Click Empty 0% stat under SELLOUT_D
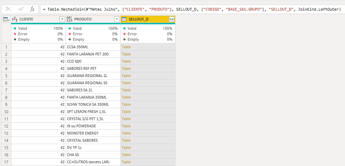345x166 pixels. 148,39
